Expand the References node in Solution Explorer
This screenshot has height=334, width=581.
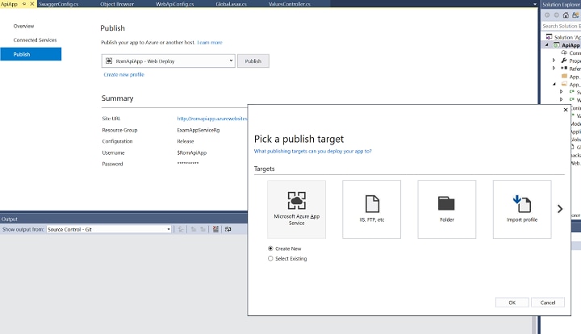coord(554,68)
